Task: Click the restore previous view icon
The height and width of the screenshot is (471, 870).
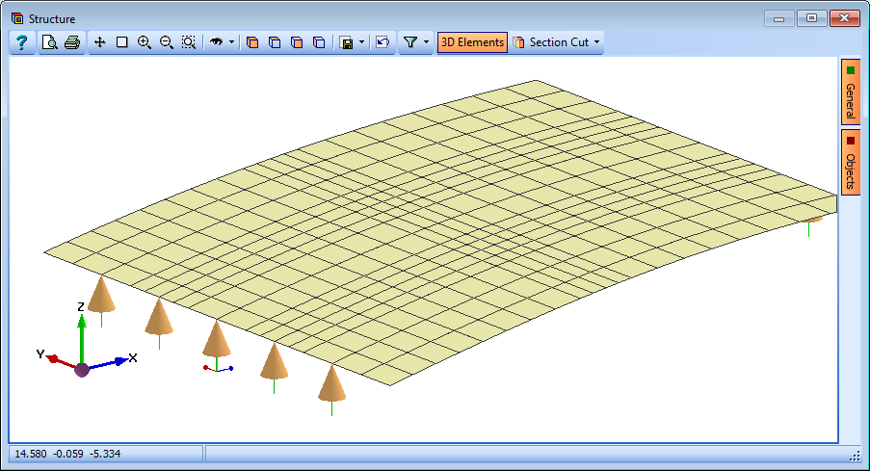Action: pyautogui.click(x=382, y=42)
